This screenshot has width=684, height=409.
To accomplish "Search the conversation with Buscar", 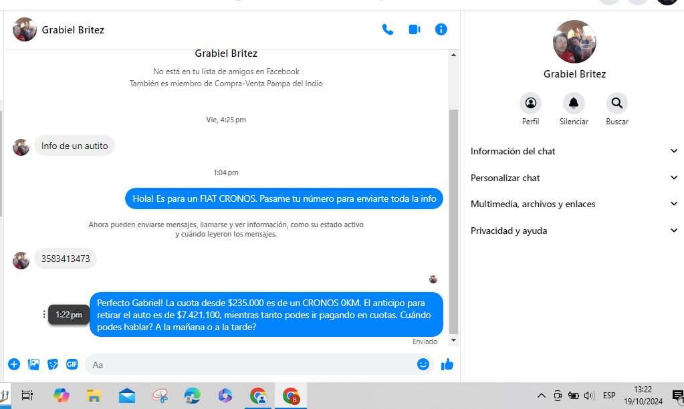I will point(616,104).
